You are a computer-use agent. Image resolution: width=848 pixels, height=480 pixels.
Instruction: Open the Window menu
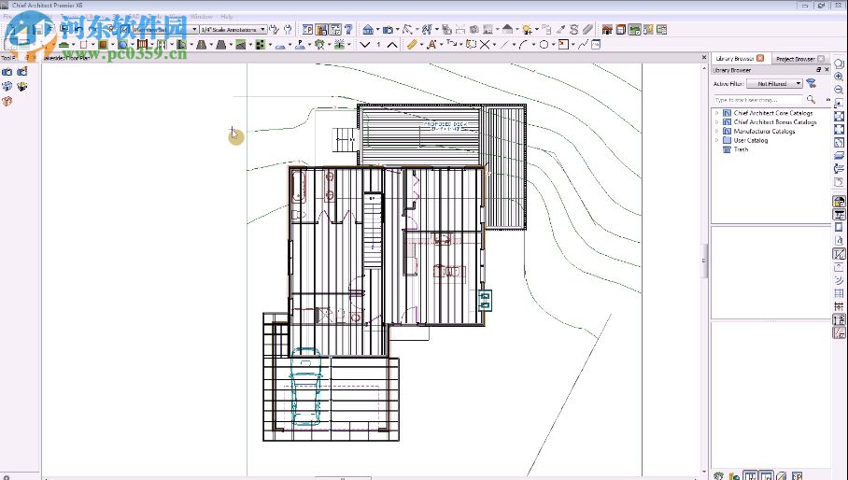pos(201,17)
